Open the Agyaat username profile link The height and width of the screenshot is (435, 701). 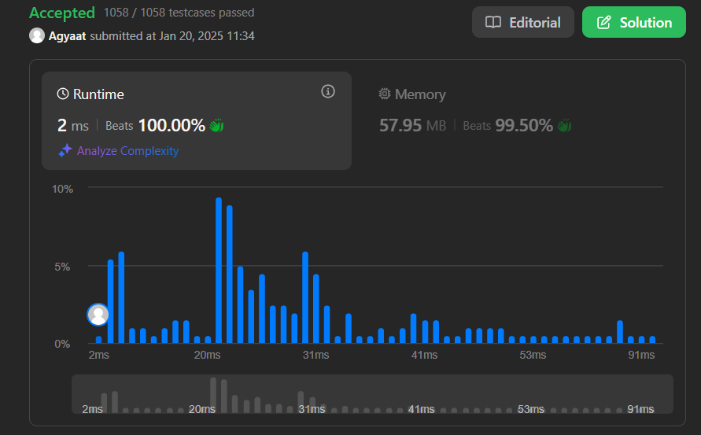click(67, 36)
